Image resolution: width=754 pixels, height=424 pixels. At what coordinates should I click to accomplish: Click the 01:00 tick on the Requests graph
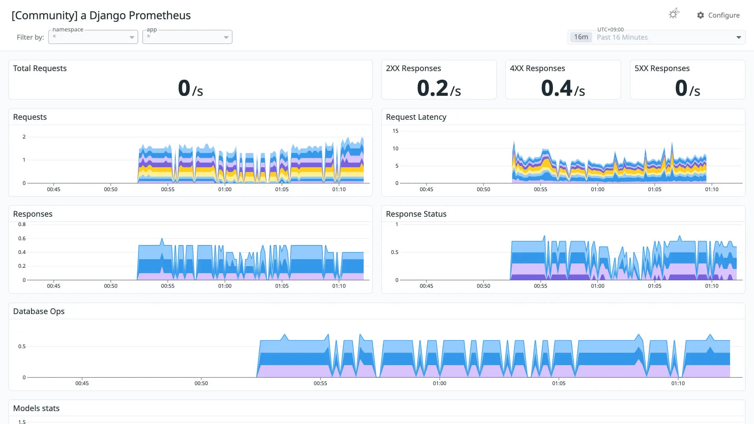tap(225, 189)
